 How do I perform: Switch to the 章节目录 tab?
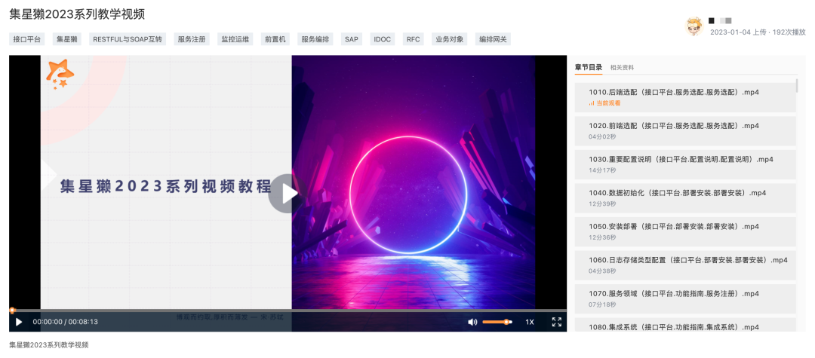click(x=589, y=68)
